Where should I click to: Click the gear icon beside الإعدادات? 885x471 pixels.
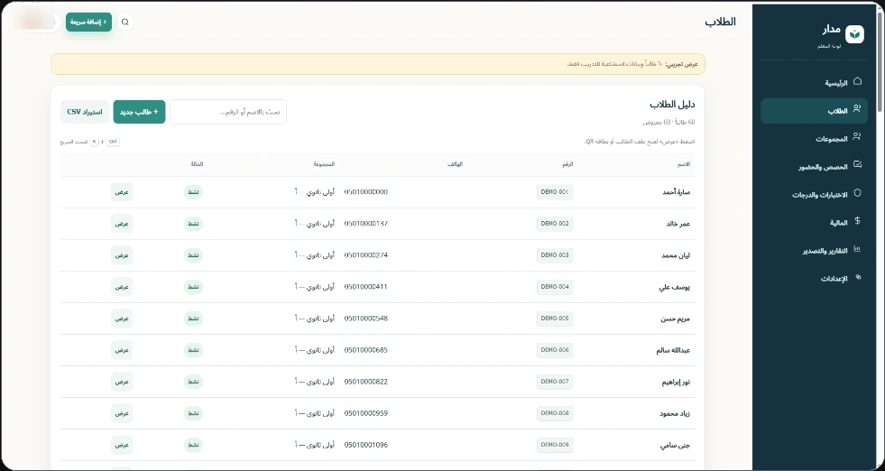coord(857,277)
